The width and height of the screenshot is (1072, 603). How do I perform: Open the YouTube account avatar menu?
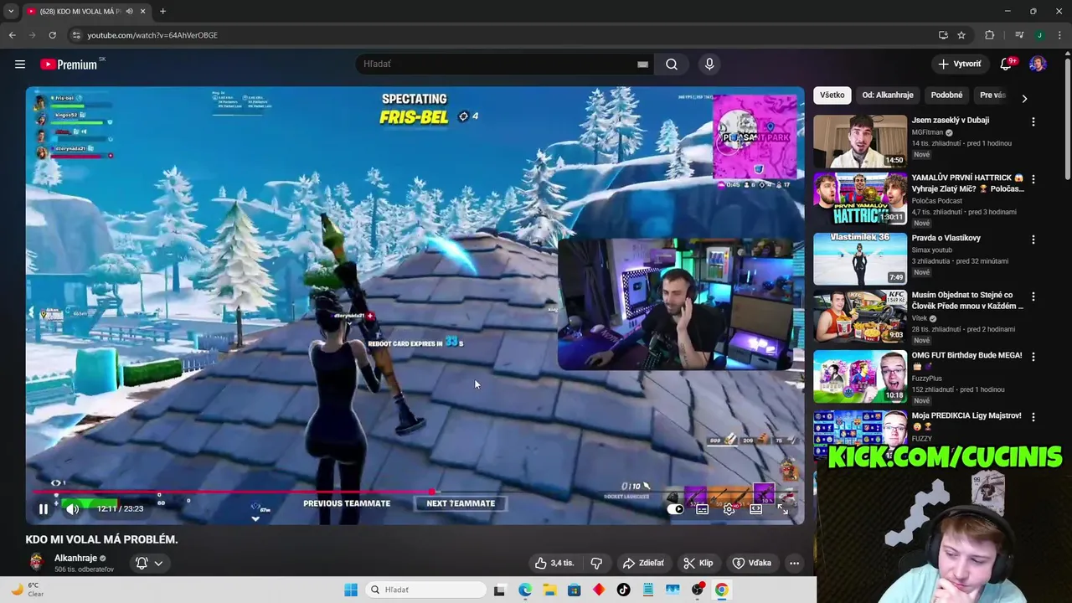[1038, 64]
